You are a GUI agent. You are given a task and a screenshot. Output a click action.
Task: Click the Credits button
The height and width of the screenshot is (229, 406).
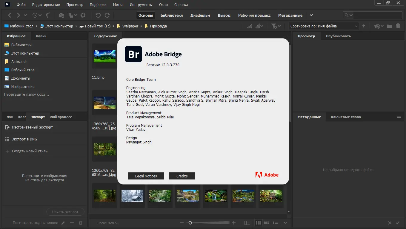click(x=182, y=176)
